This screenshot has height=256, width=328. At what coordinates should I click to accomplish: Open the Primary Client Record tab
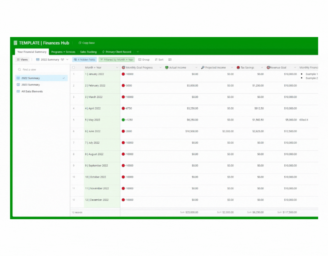(x=116, y=52)
